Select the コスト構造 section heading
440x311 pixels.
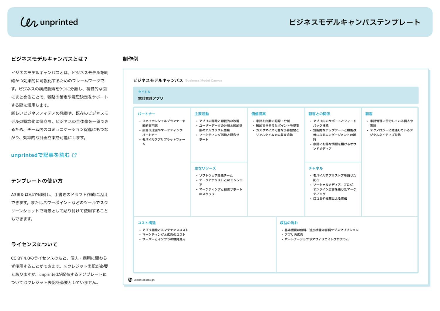[x=147, y=223]
